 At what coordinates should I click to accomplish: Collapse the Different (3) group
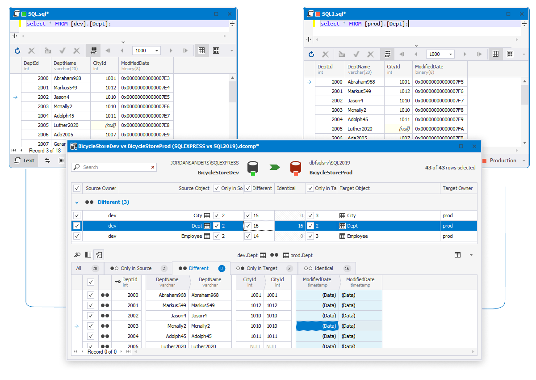77,203
